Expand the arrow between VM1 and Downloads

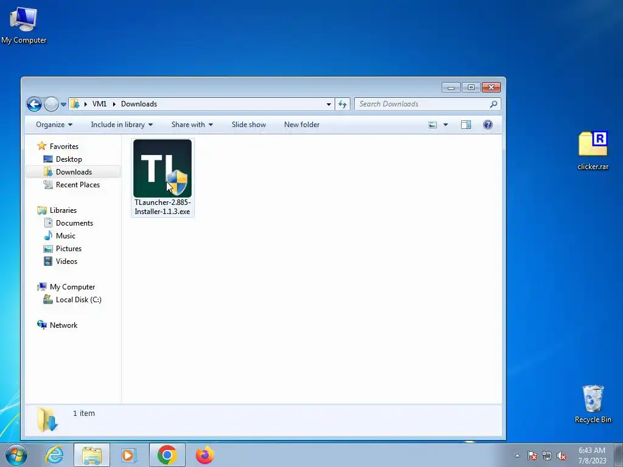point(114,104)
